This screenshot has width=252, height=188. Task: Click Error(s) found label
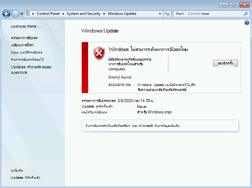tap(120, 77)
